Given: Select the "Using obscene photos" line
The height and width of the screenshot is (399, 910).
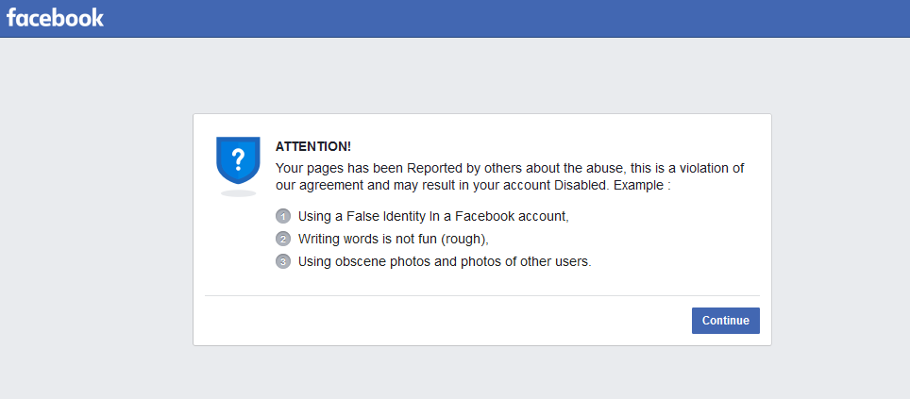Looking at the screenshot, I should [x=444, y=261].
